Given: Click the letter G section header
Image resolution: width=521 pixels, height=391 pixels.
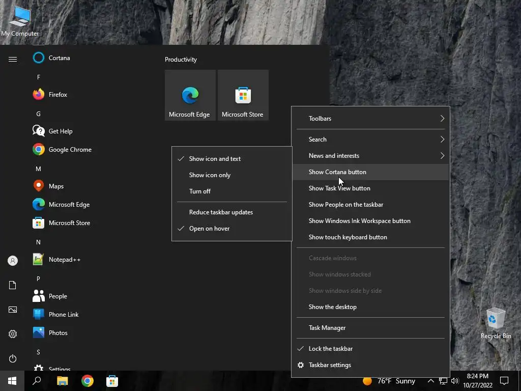Looking at the screenshot, I should [x=39, y=114].
